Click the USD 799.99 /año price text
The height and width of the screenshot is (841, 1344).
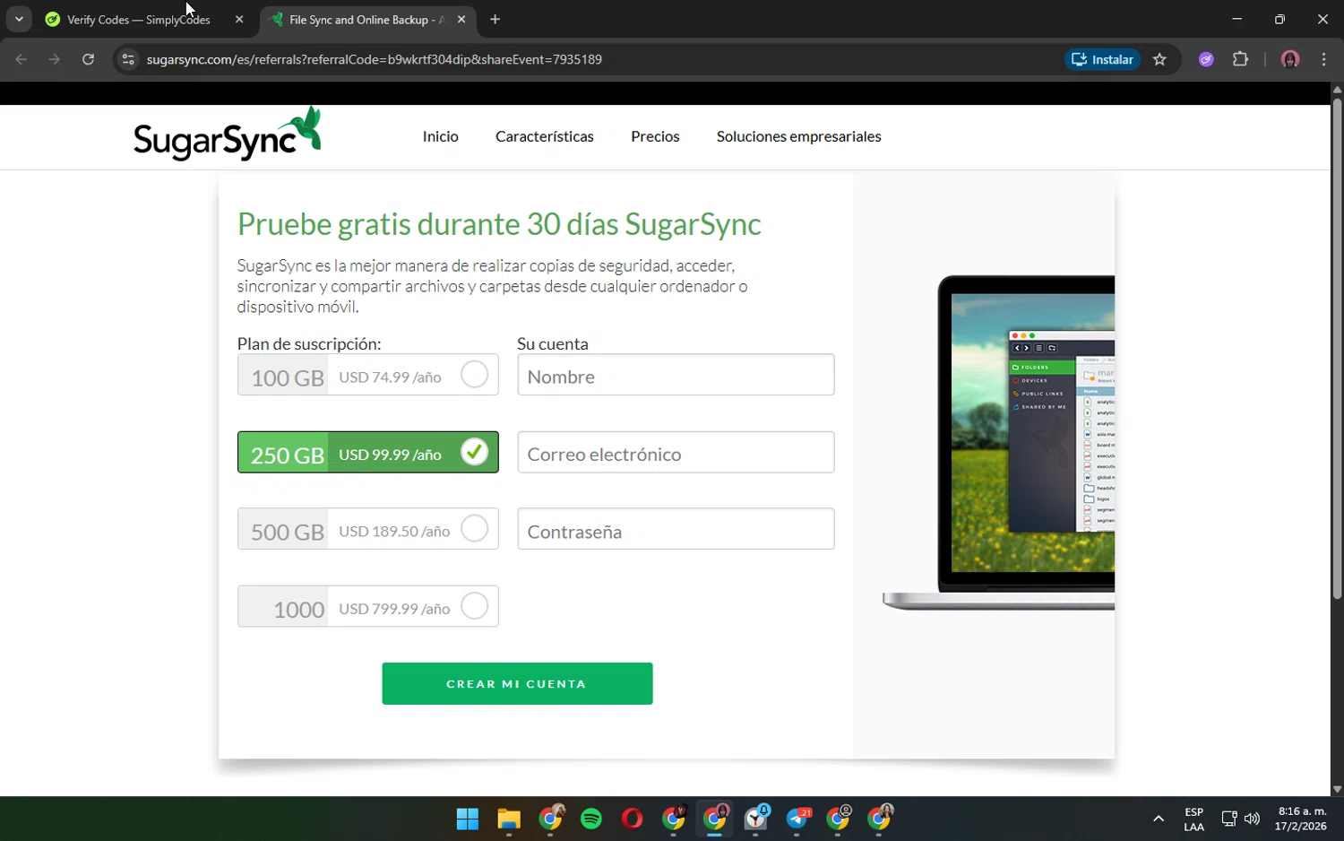(394, 609)
